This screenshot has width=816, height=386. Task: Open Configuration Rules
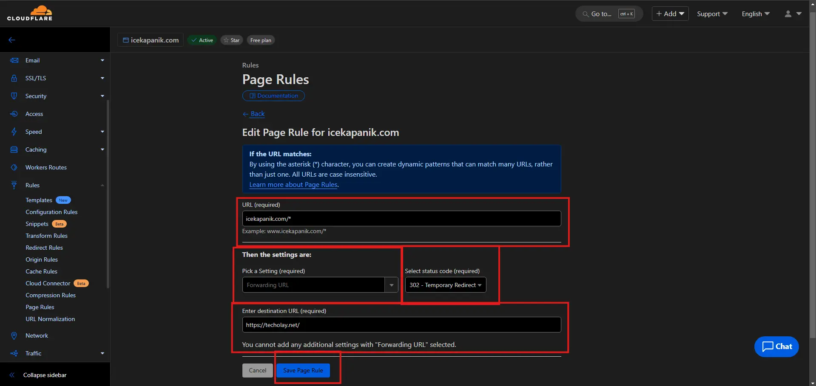point(51,212)
